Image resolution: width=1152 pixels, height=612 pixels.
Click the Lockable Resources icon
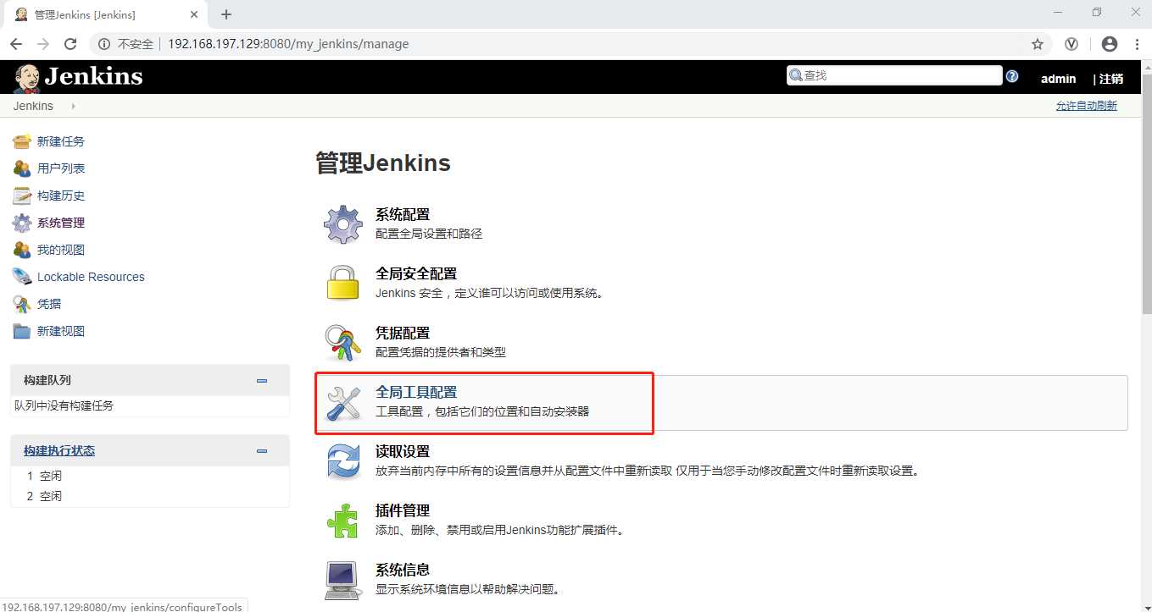[x=22, y=277]
